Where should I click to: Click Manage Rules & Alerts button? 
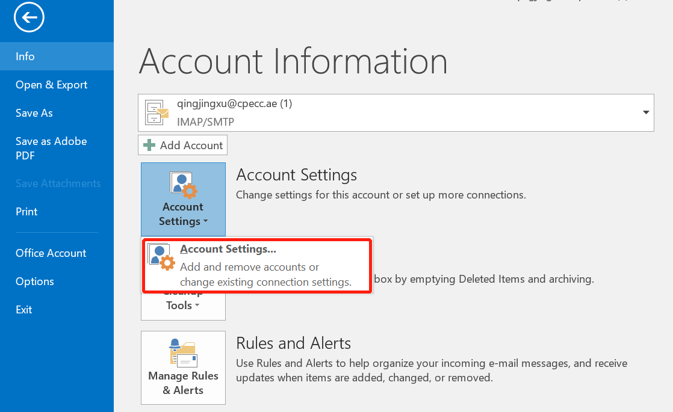pyautogui.click(x=183, y=367)
